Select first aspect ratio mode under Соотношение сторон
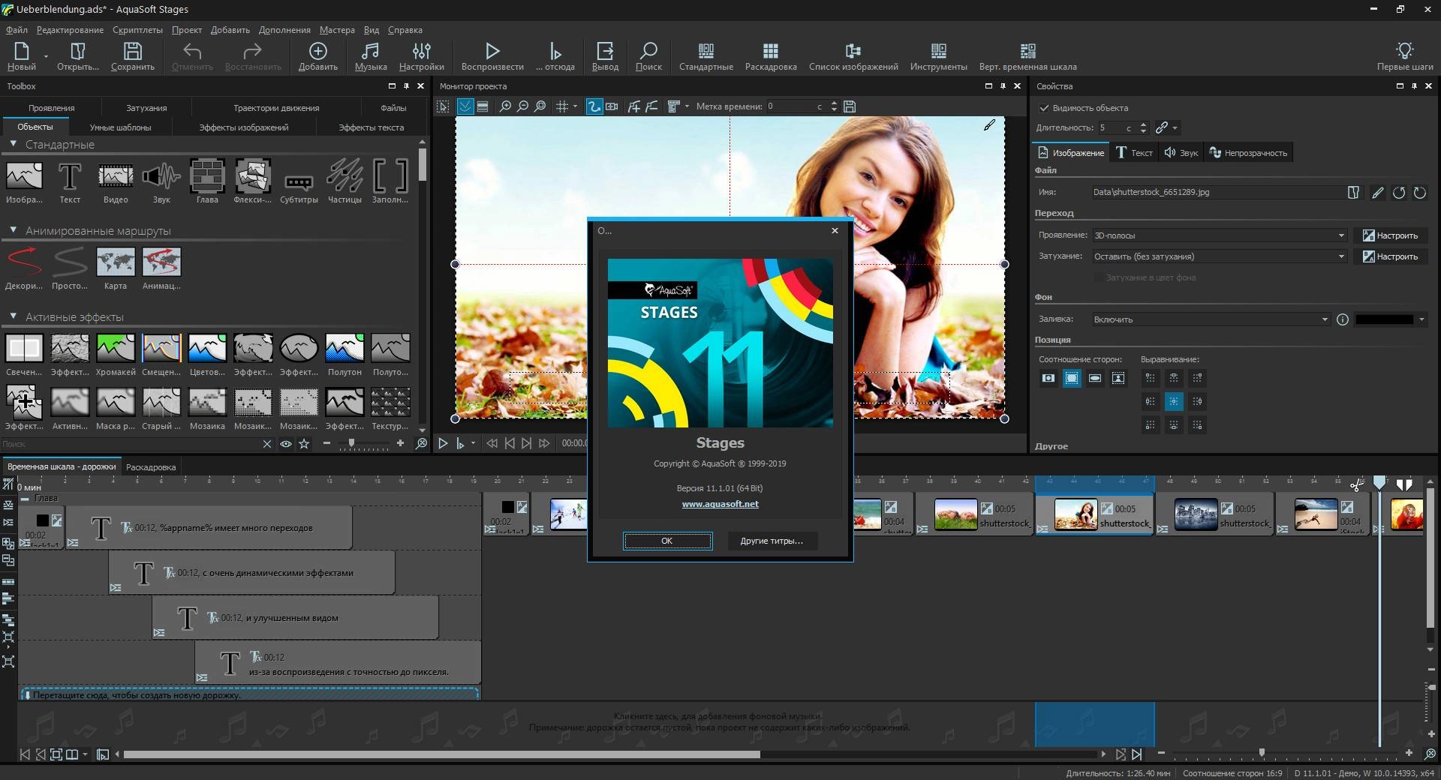The height and width of the screenshot is (780, 1441). (1048, 378)
